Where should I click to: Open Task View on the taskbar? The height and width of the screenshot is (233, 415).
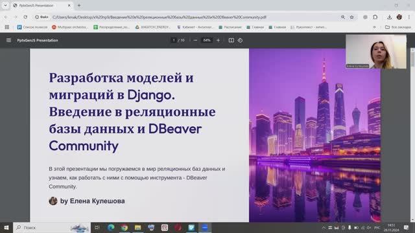97,227
